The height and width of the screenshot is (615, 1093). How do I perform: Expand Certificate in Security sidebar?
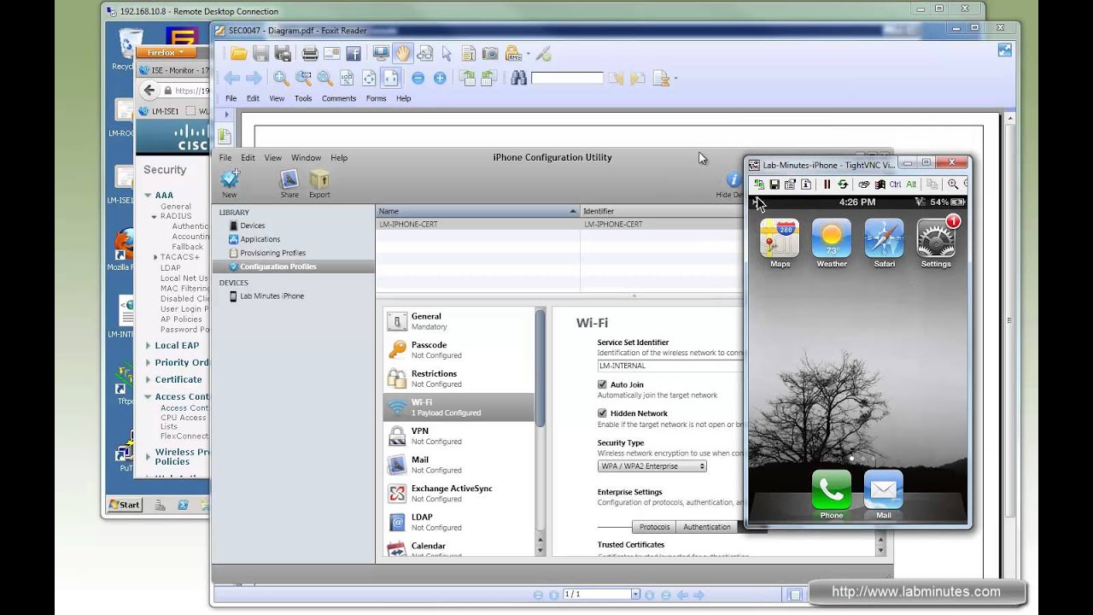tap(148, 380)
